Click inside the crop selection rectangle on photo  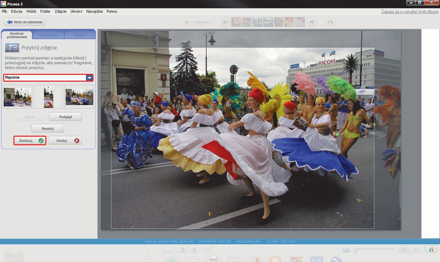(242, 138)
